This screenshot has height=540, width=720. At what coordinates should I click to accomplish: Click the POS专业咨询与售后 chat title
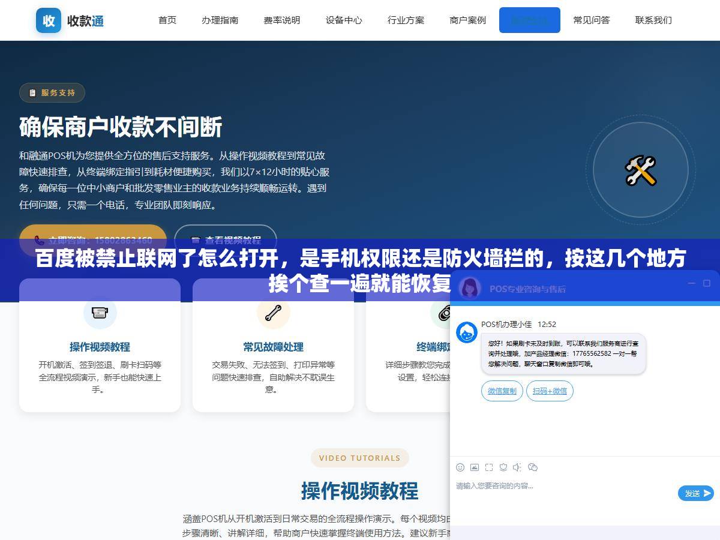tap(527, 289)
